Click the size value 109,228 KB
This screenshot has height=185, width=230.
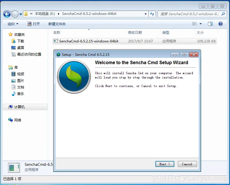206,41
